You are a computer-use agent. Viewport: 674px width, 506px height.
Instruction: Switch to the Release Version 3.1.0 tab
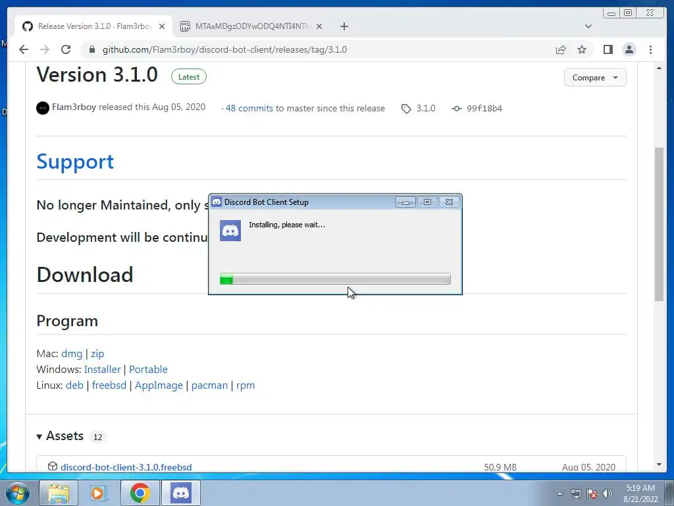click(x=93, y=26)
